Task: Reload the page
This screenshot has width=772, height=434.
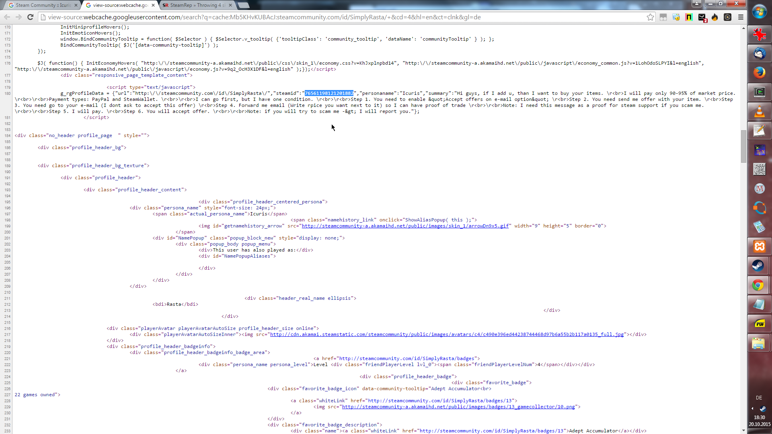Action: (30, 17)
